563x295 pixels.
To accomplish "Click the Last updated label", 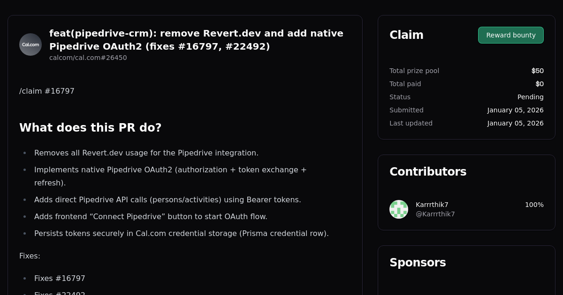I will coord(411,123).
